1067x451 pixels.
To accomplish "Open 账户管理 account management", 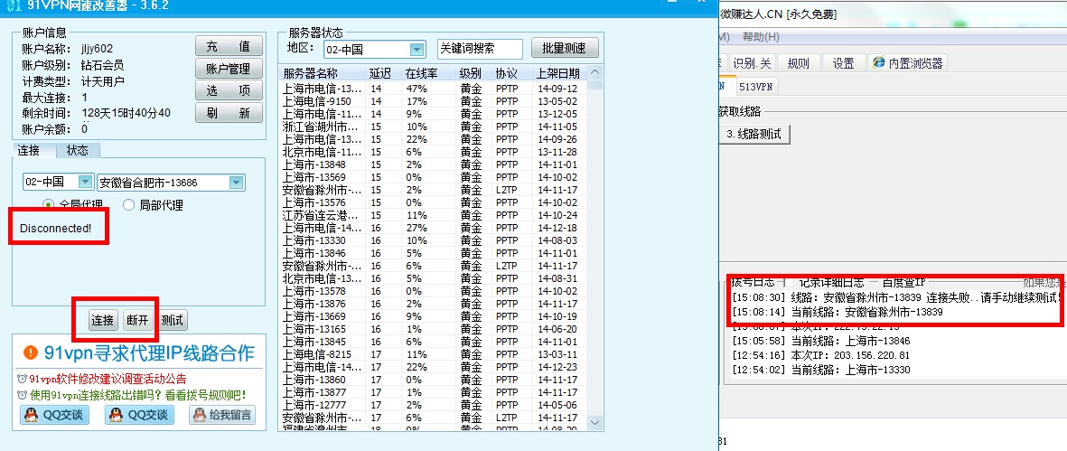I will (229, 69).
